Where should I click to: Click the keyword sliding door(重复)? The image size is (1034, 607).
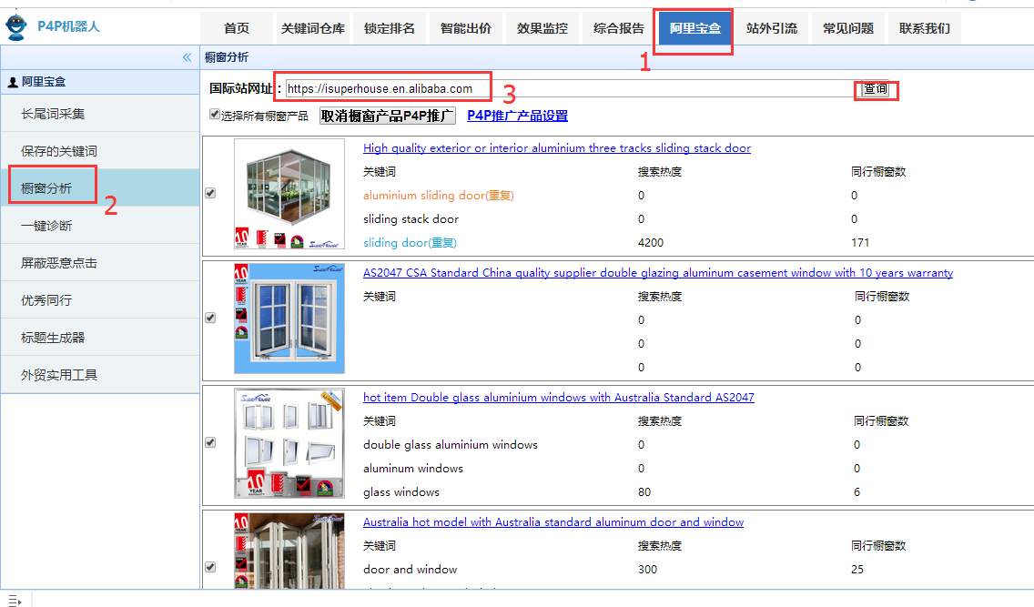[x=410, y=243]
